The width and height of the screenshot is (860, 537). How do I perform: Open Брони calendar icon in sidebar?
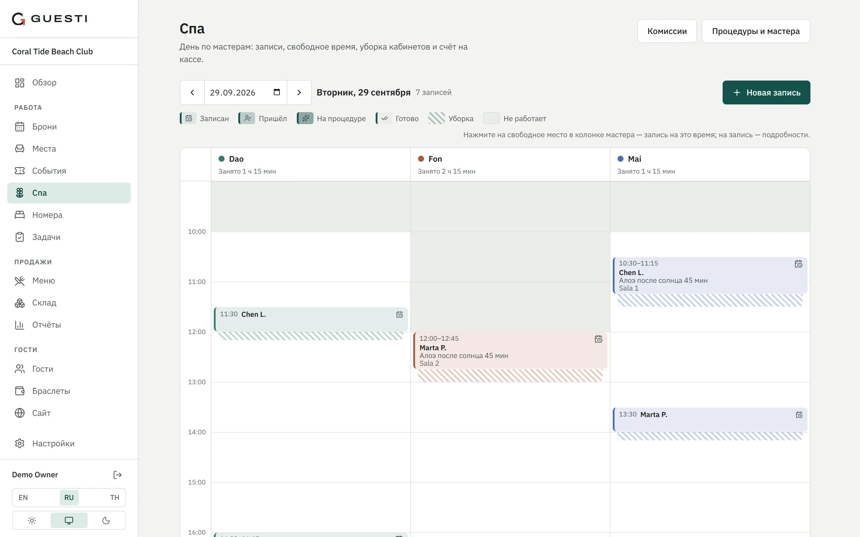pos(19,127)
